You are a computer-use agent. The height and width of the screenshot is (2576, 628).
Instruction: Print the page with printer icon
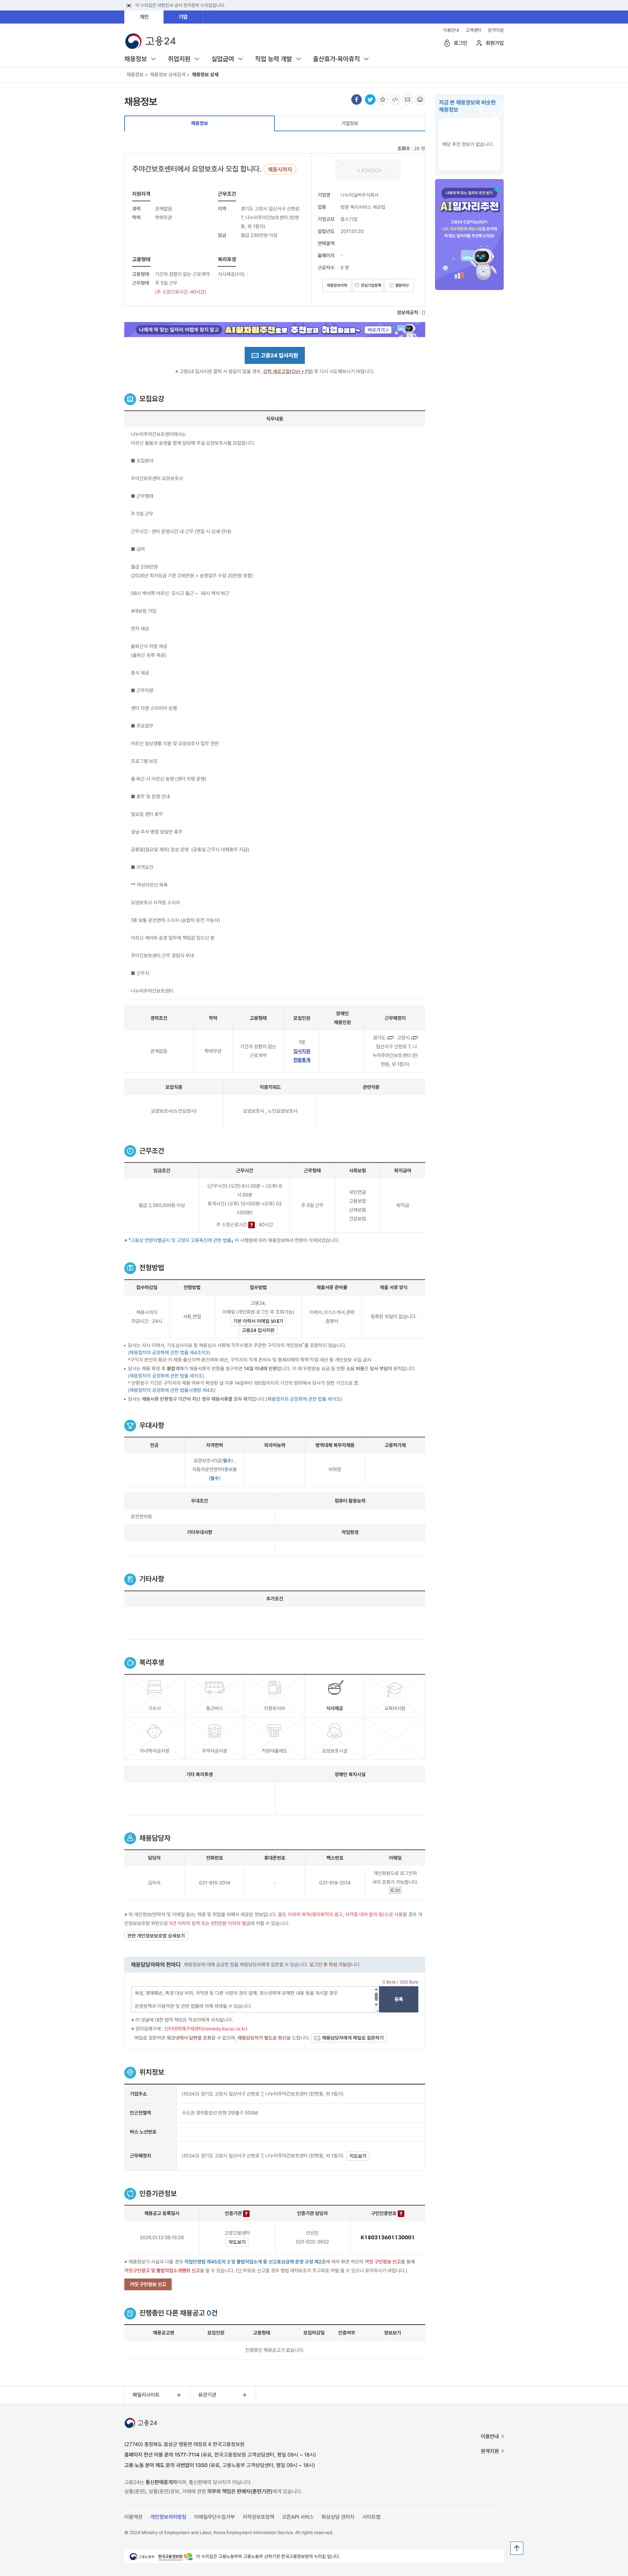click(420, 100)
